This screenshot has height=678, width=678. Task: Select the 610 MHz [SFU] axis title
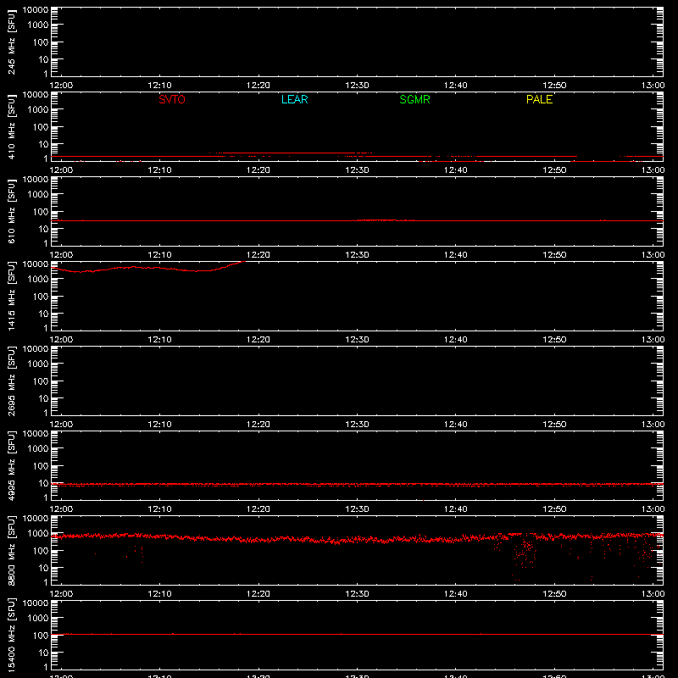[11, 212]
